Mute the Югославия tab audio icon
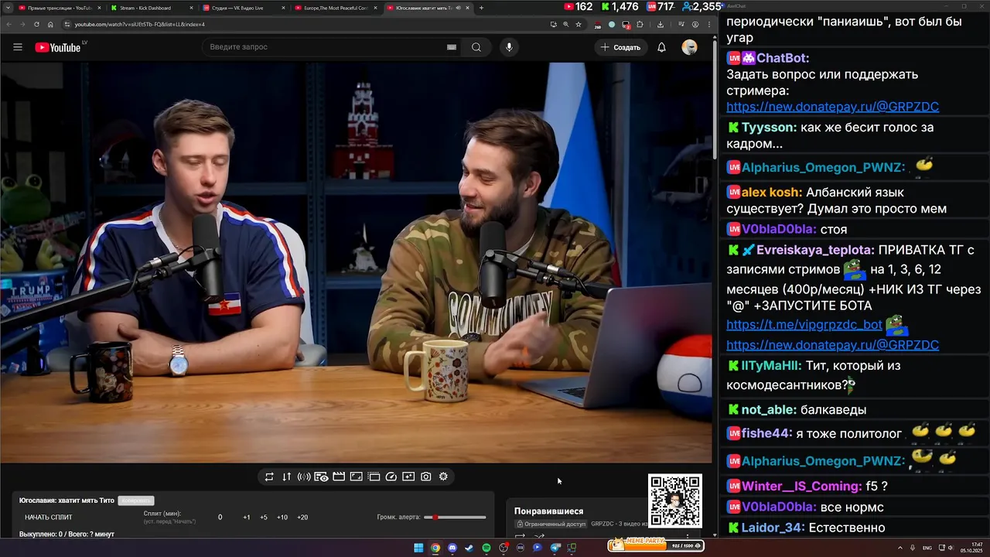The image size is (990, 557). (458, 8)
